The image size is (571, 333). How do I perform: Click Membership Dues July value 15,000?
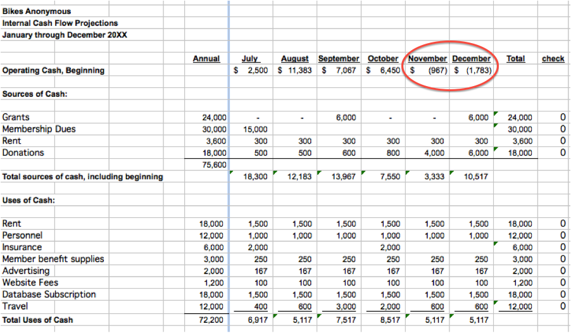255,129
